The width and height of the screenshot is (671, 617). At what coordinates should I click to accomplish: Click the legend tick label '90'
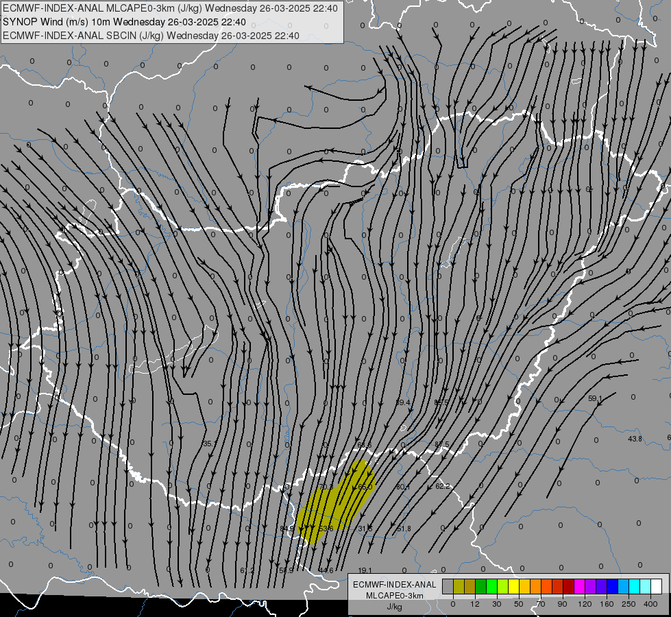click(562, 604)
